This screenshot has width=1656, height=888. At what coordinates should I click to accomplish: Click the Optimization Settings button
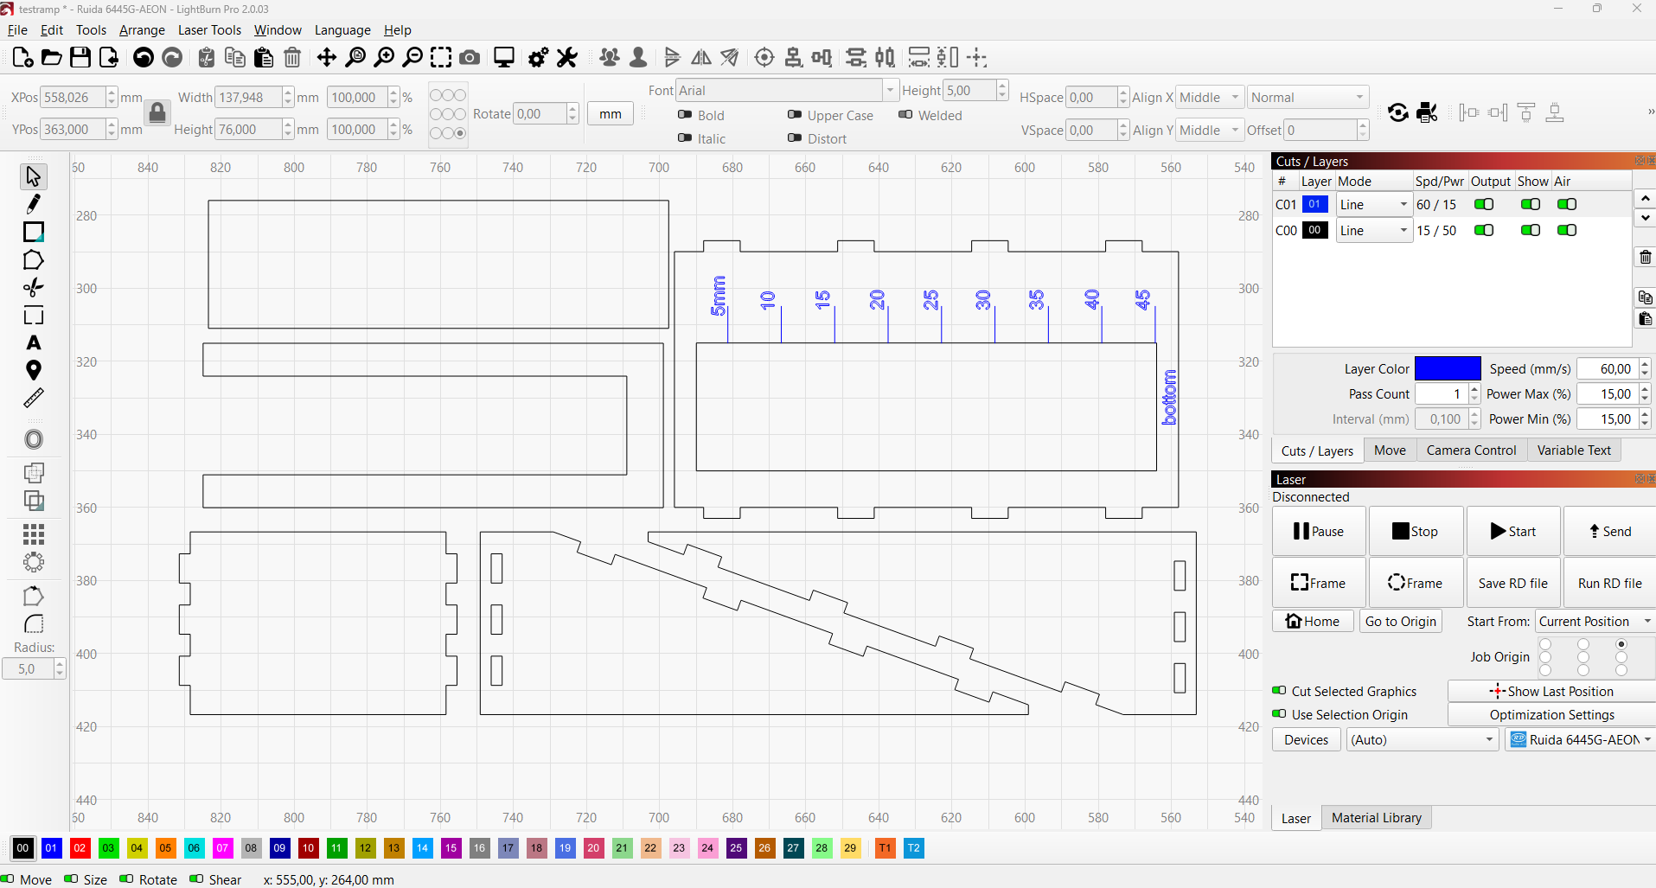pyautogui.click(x=1551, y=715)
